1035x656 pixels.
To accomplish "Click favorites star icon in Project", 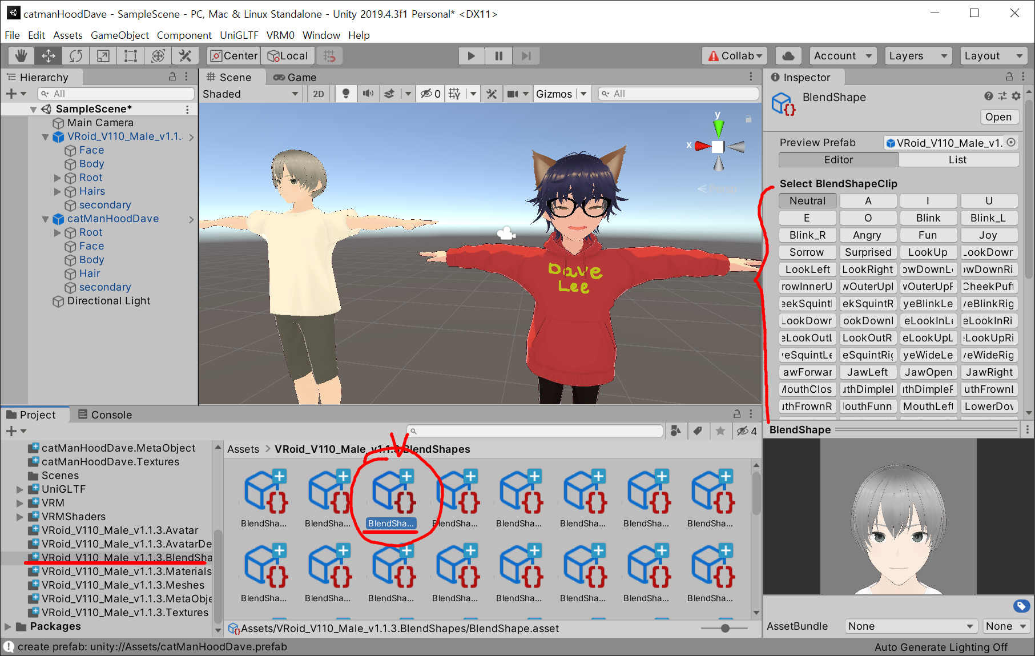I will pyautogui.click(x=720, y=431).
